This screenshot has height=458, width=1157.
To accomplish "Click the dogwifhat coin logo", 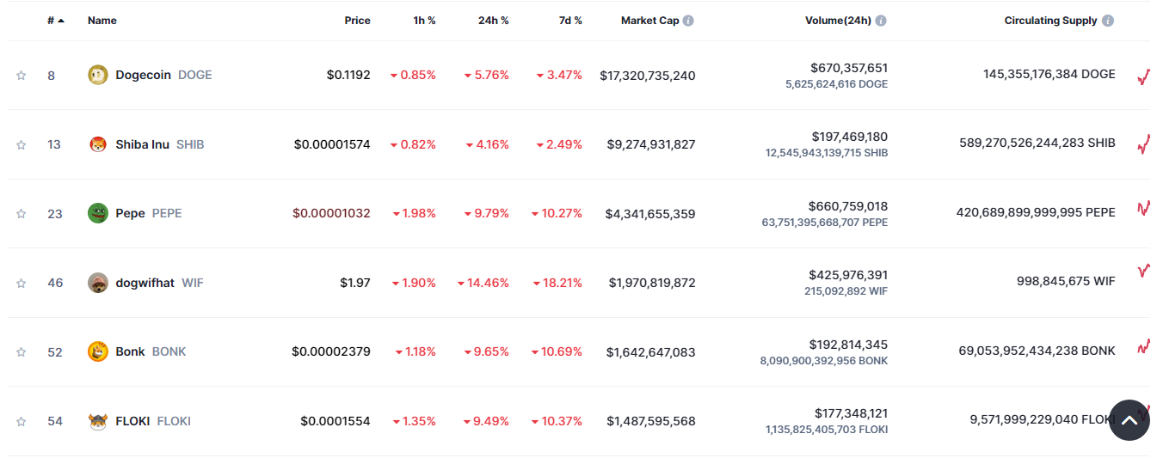I will [x=98, y=283].
